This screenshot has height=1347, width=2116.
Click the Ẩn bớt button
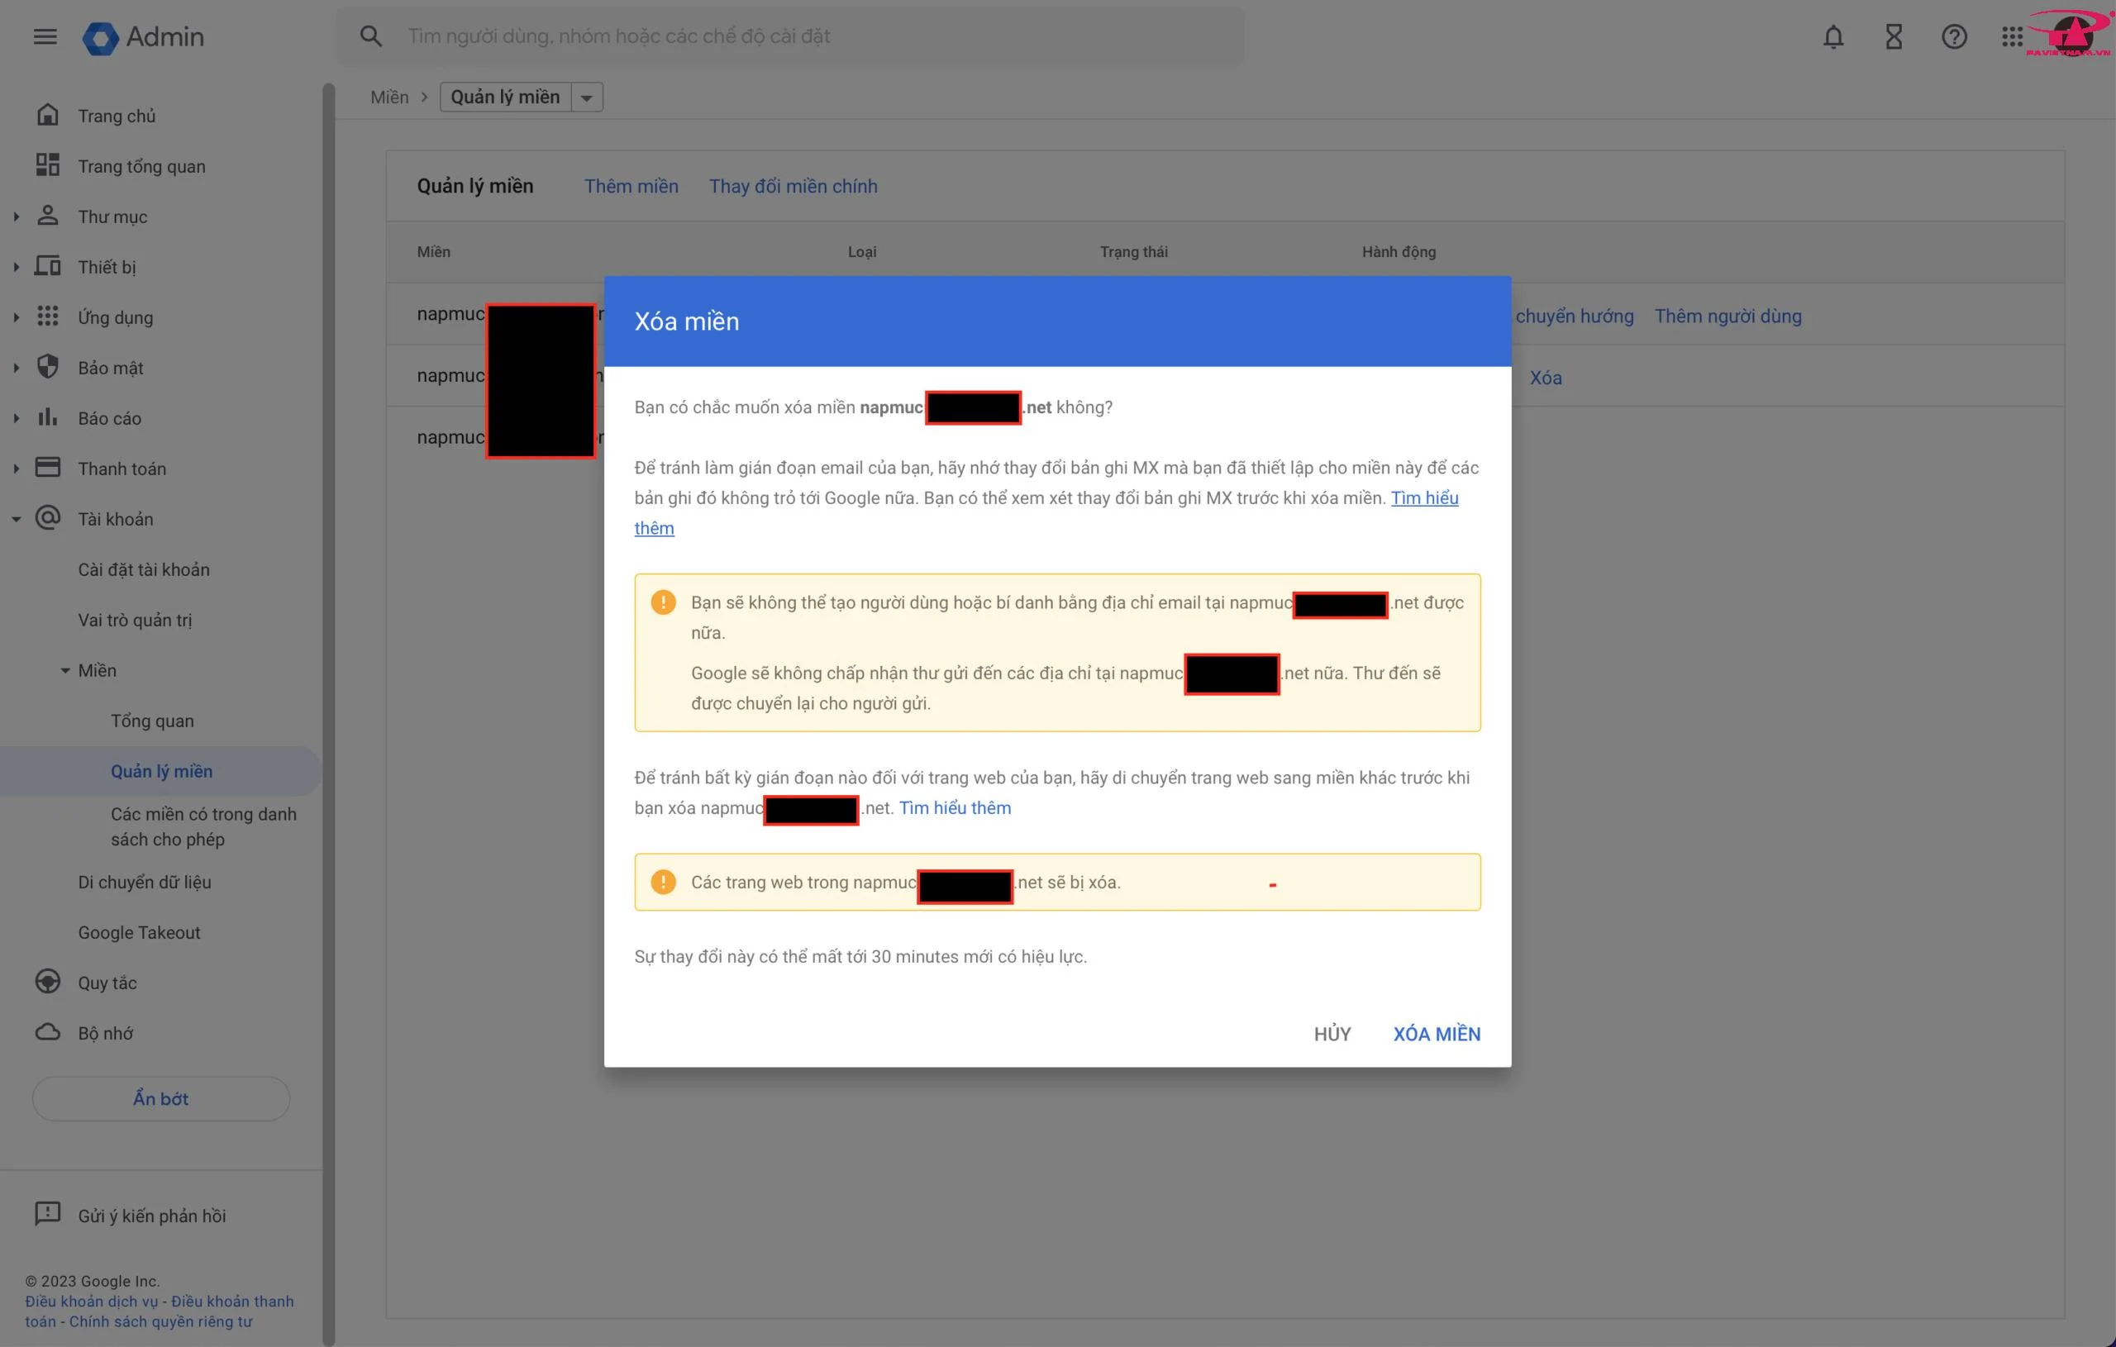pos(161,1098)
